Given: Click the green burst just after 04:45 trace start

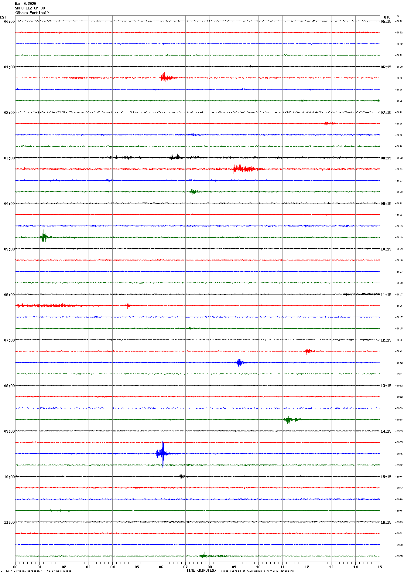Looking at the screenshot, I should (x=43, y=237).
